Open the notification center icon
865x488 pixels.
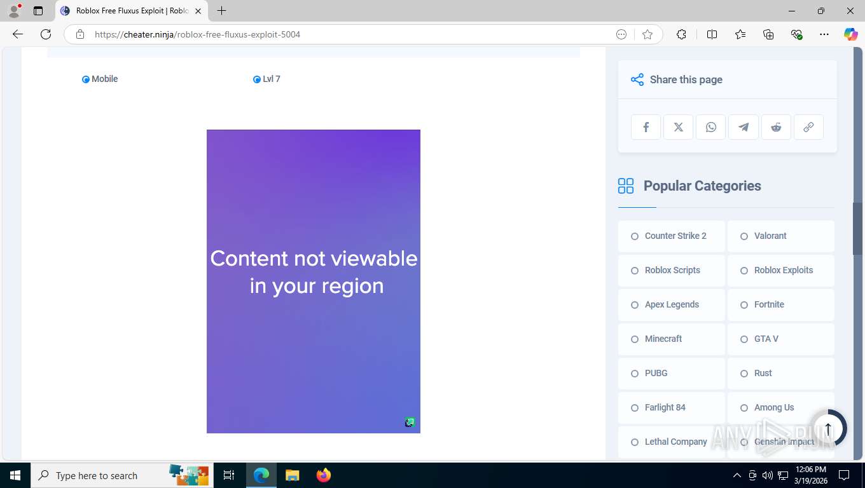click(844, 475)
